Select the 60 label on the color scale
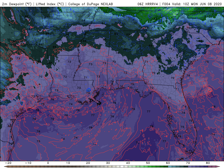224x168 pixels. 168,163
